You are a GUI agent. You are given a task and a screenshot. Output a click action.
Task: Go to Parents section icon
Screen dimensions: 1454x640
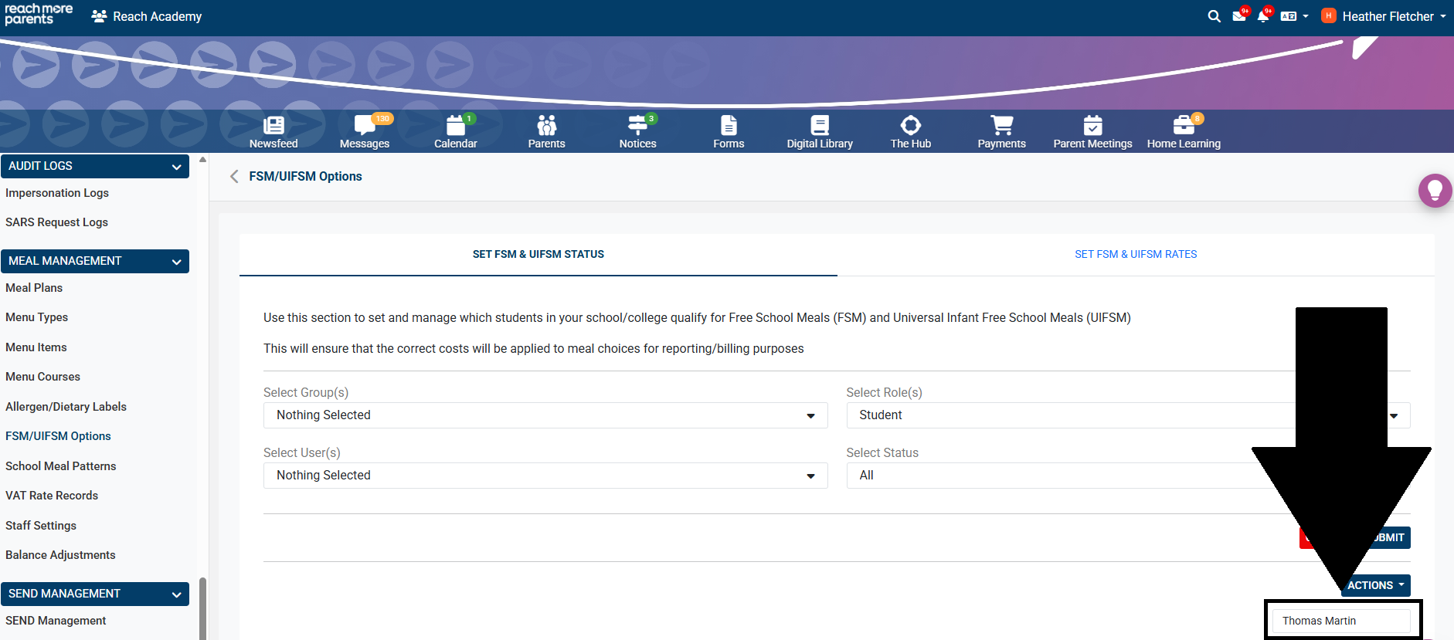546,131
